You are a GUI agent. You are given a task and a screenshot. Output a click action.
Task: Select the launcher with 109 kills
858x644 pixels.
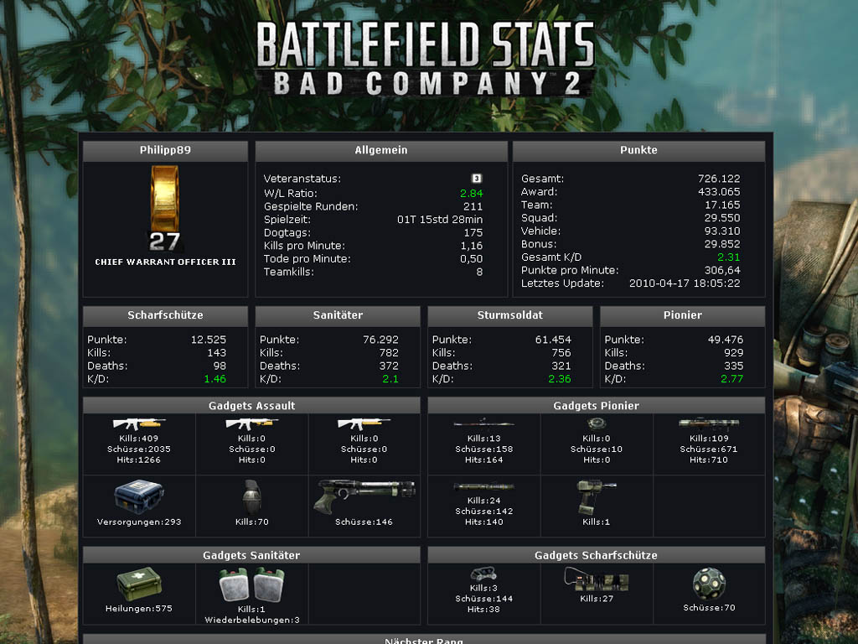pyautogui.click(x=709, y=424)
